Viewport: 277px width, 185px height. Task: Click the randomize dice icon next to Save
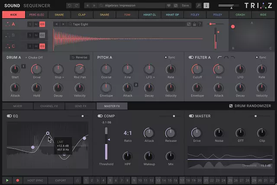(176, 6)
